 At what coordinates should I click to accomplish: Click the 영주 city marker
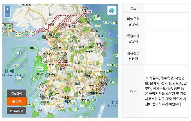(87, 52)
